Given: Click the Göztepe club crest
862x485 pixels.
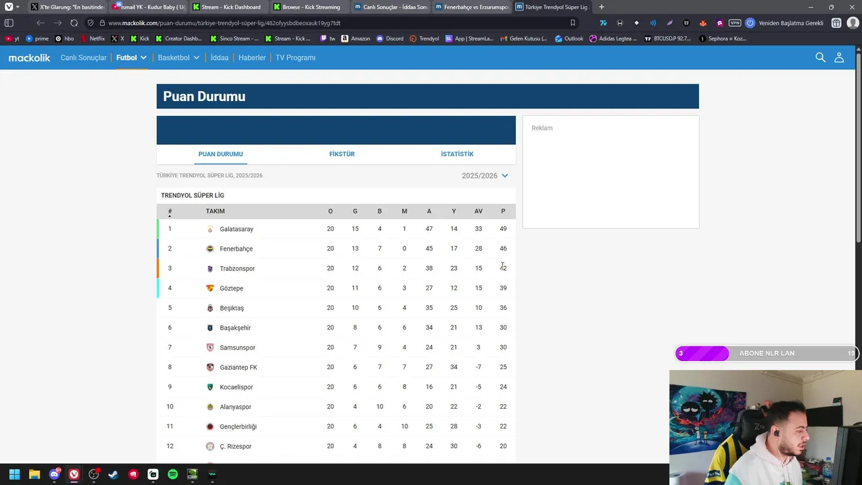Looking at the screenshot, I should 210,288.
